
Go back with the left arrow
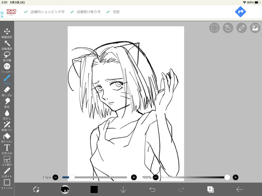(239, 189)
